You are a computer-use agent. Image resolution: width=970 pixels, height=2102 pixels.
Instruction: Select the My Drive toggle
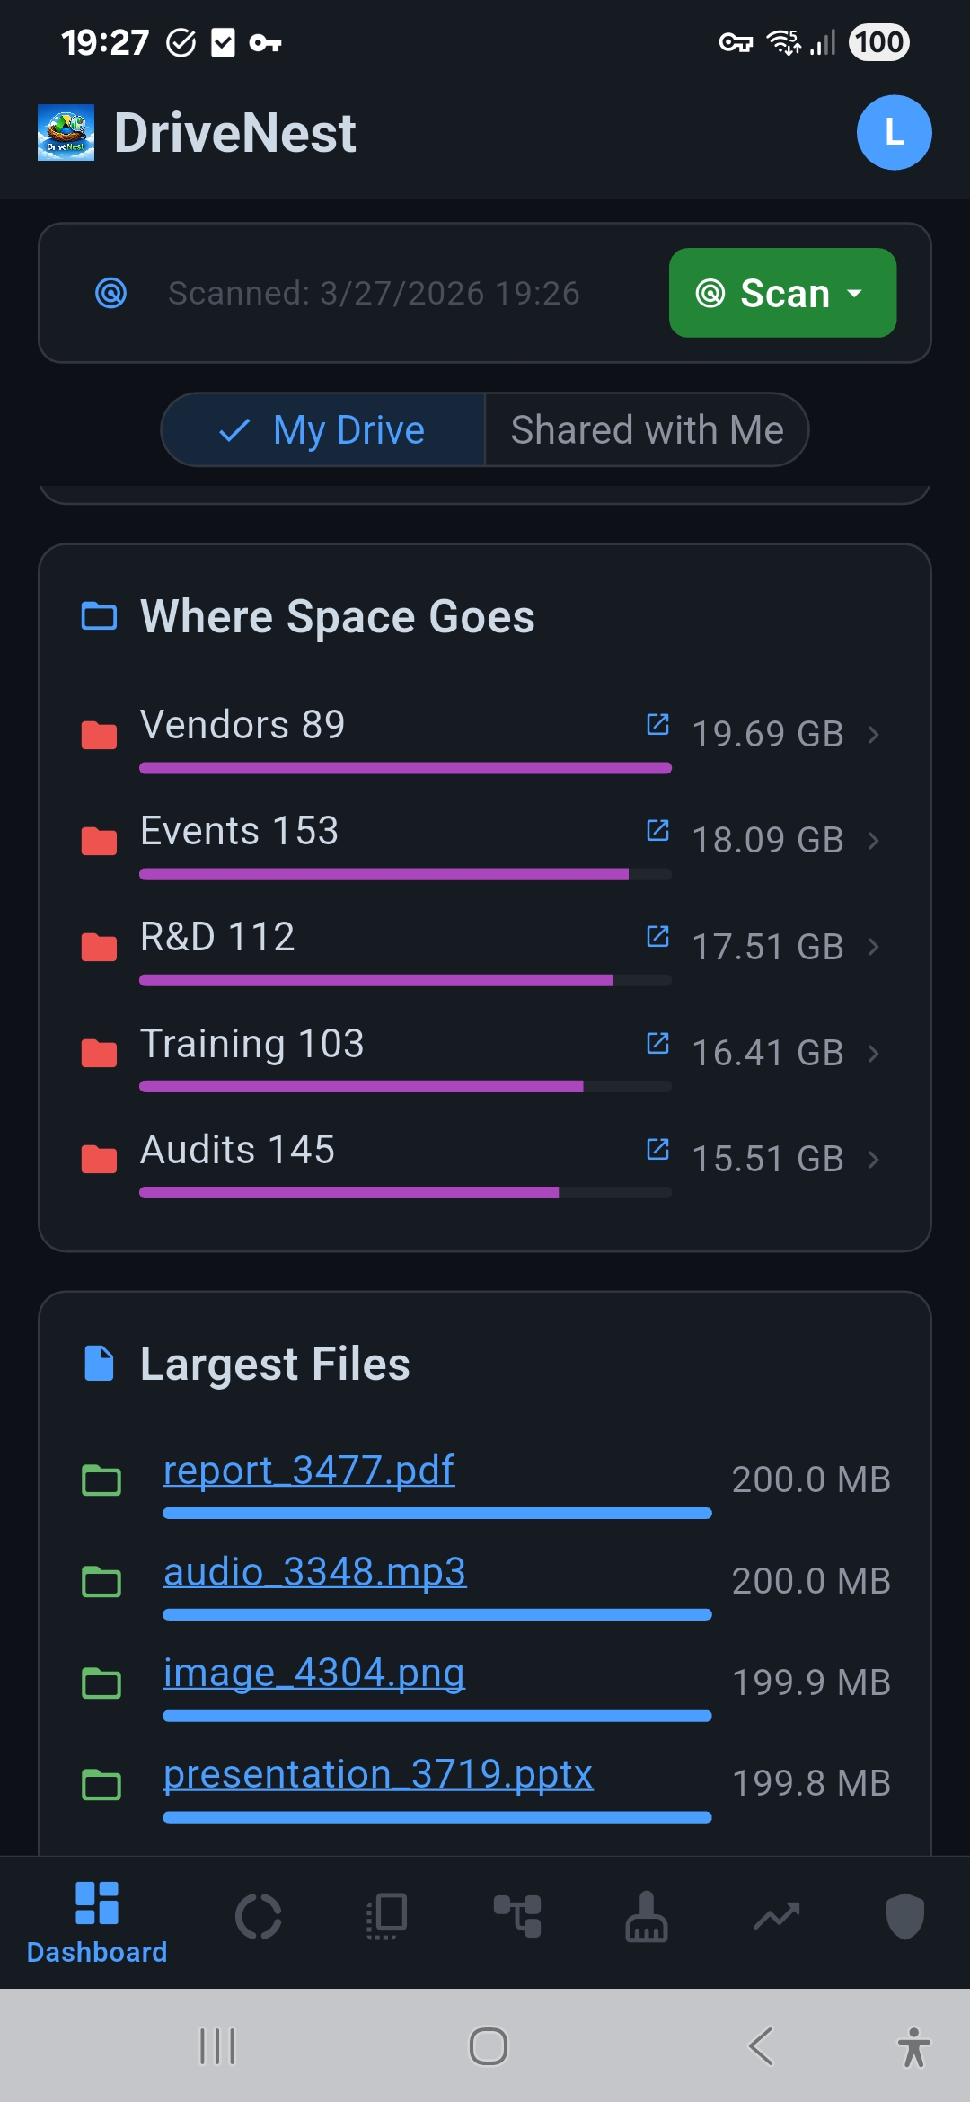[x=323, y=429]
